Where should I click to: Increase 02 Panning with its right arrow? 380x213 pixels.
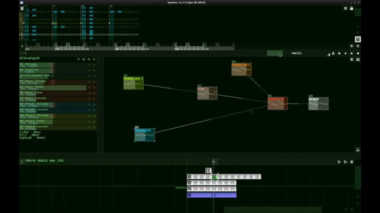[94, 70]
